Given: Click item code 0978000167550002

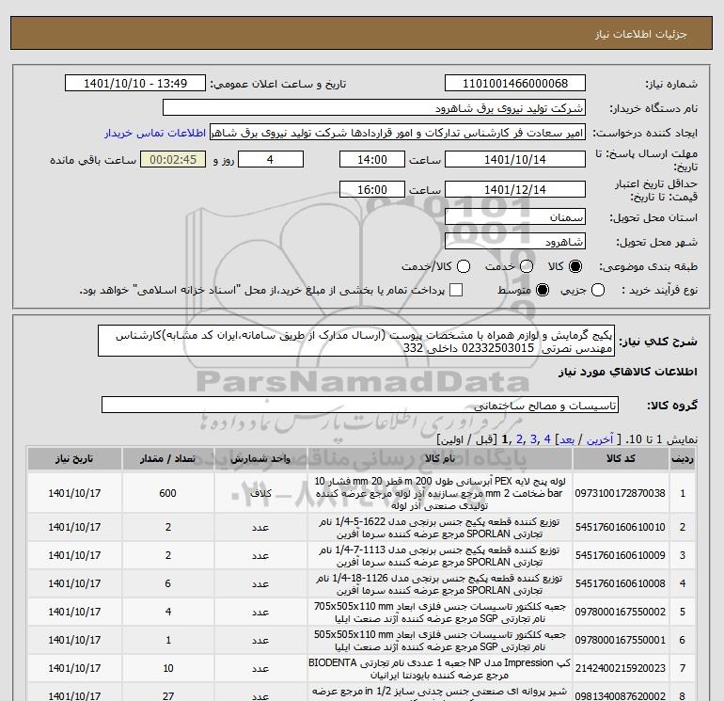Looking at the screenshot, I should coord(621,612).
